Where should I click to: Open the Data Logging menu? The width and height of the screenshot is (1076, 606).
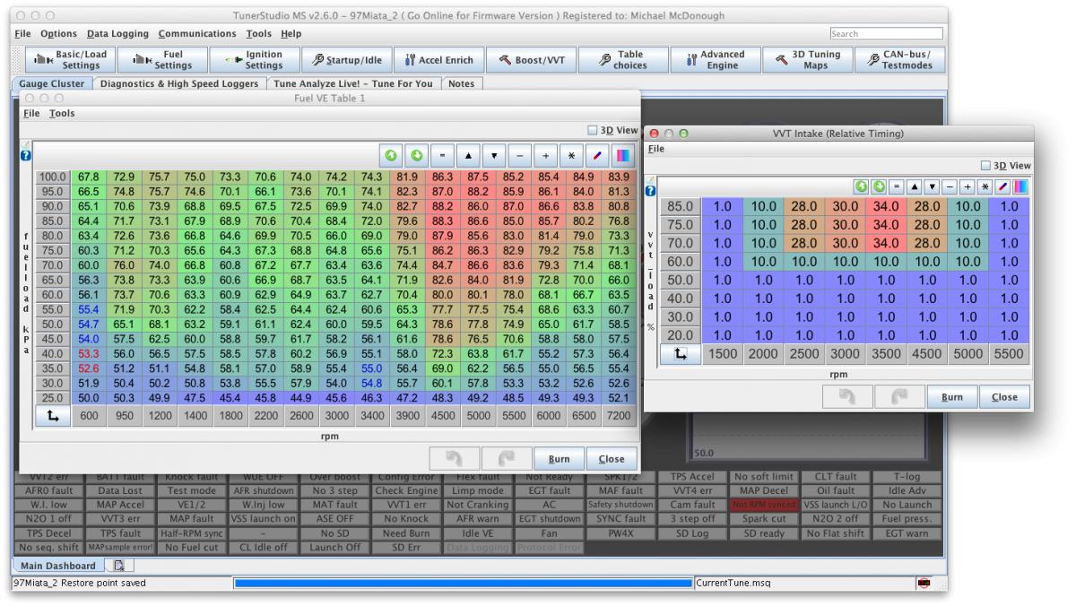pyautogui.click(x=117, y=34)
